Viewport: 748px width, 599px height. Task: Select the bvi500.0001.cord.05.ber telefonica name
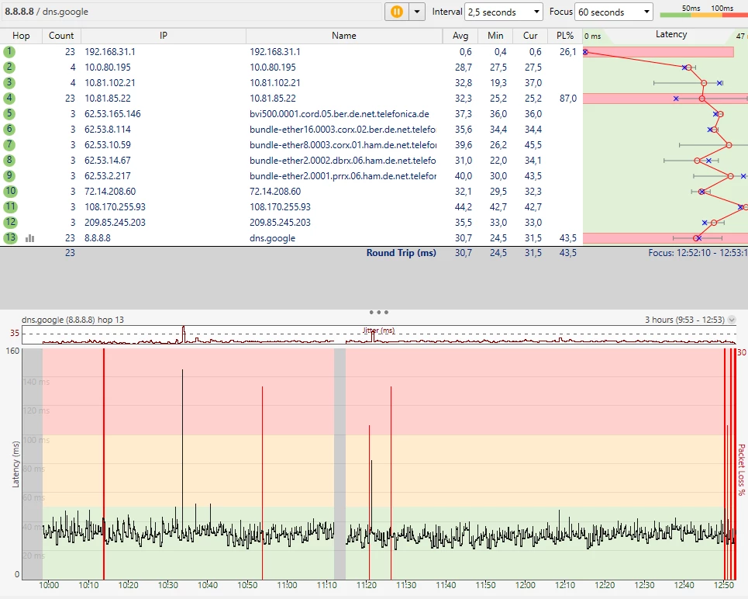pyautogui.click(x=340, y=114)
